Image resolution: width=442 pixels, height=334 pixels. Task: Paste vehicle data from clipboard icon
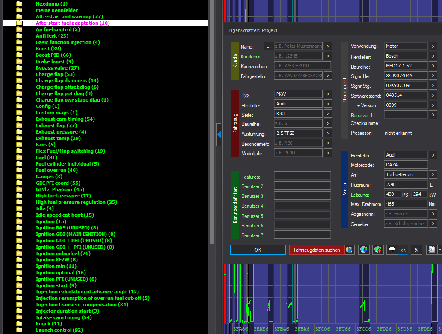[x=349, y=250]
